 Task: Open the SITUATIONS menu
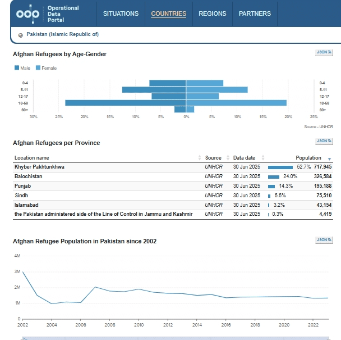click(x=121, y=13)
